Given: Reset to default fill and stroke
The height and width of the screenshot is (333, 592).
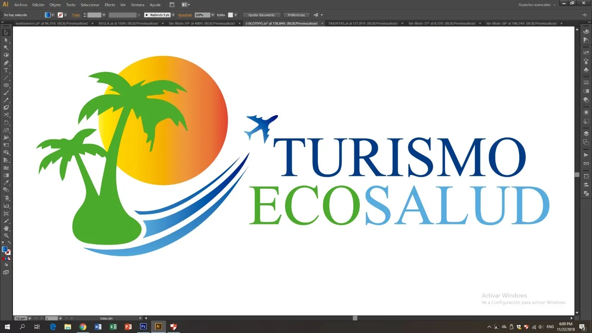Looking at the screenshot, I should coord(3,242).
